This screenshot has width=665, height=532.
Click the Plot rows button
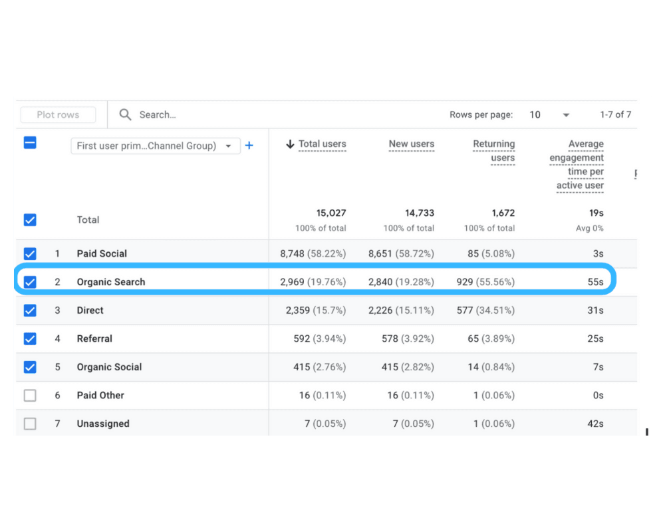pos(58,114)
